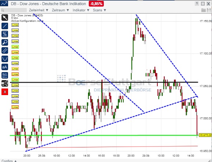
Task: Expand the Configs panel
Action: 9,161
